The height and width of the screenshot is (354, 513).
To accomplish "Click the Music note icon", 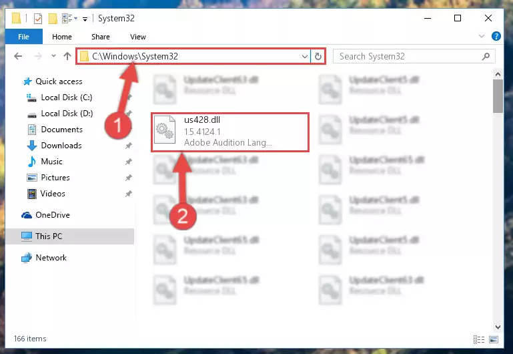I will coord(32,162).
